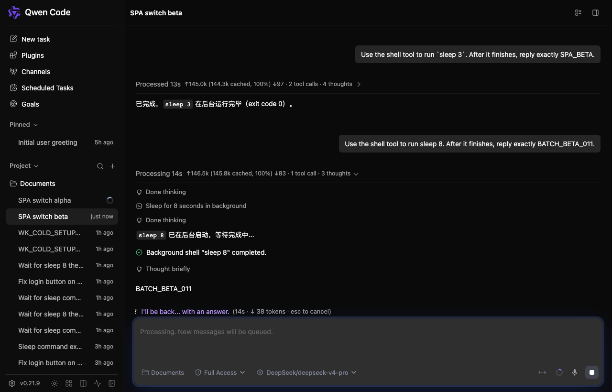Search within projects using magnifier icon
Screen dimensions: 612x392
pos(100,166)
